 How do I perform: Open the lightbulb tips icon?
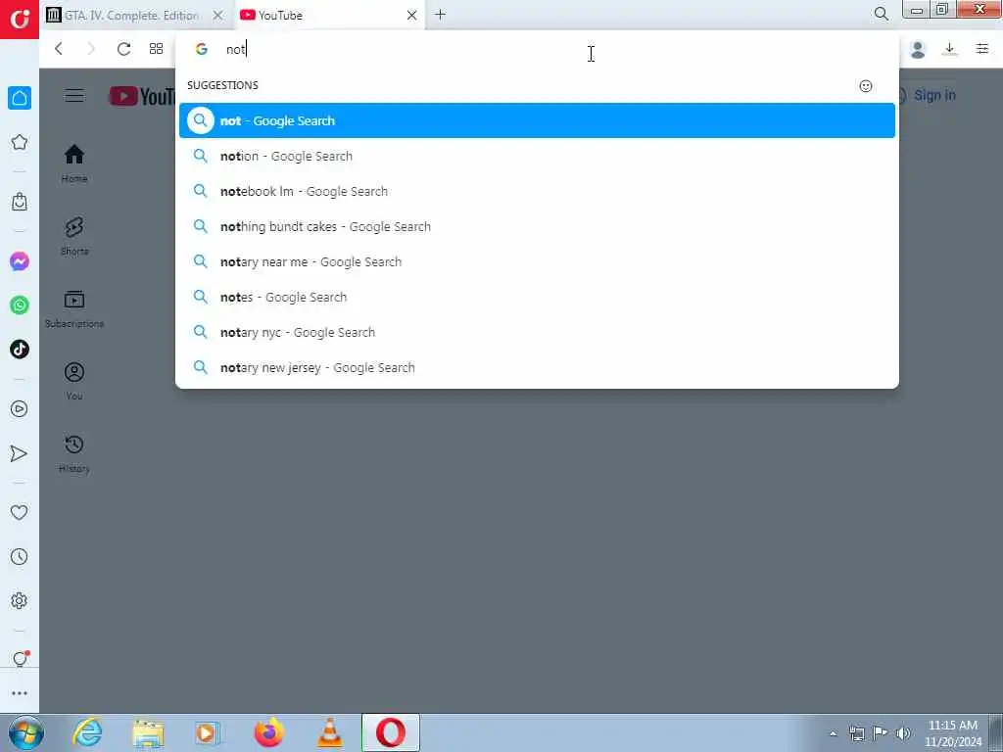[20, 659]
